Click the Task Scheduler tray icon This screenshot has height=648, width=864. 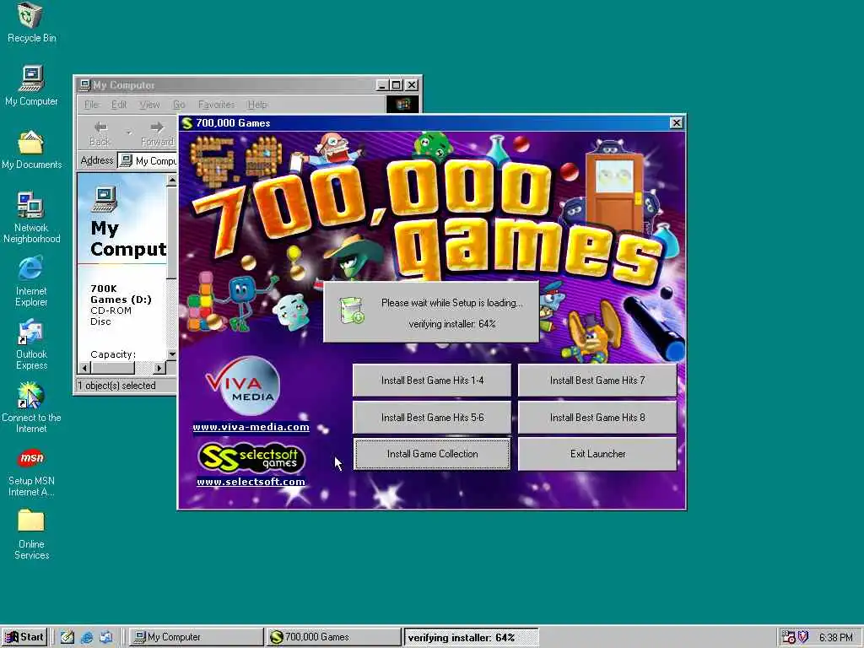(x=789, y=637)
